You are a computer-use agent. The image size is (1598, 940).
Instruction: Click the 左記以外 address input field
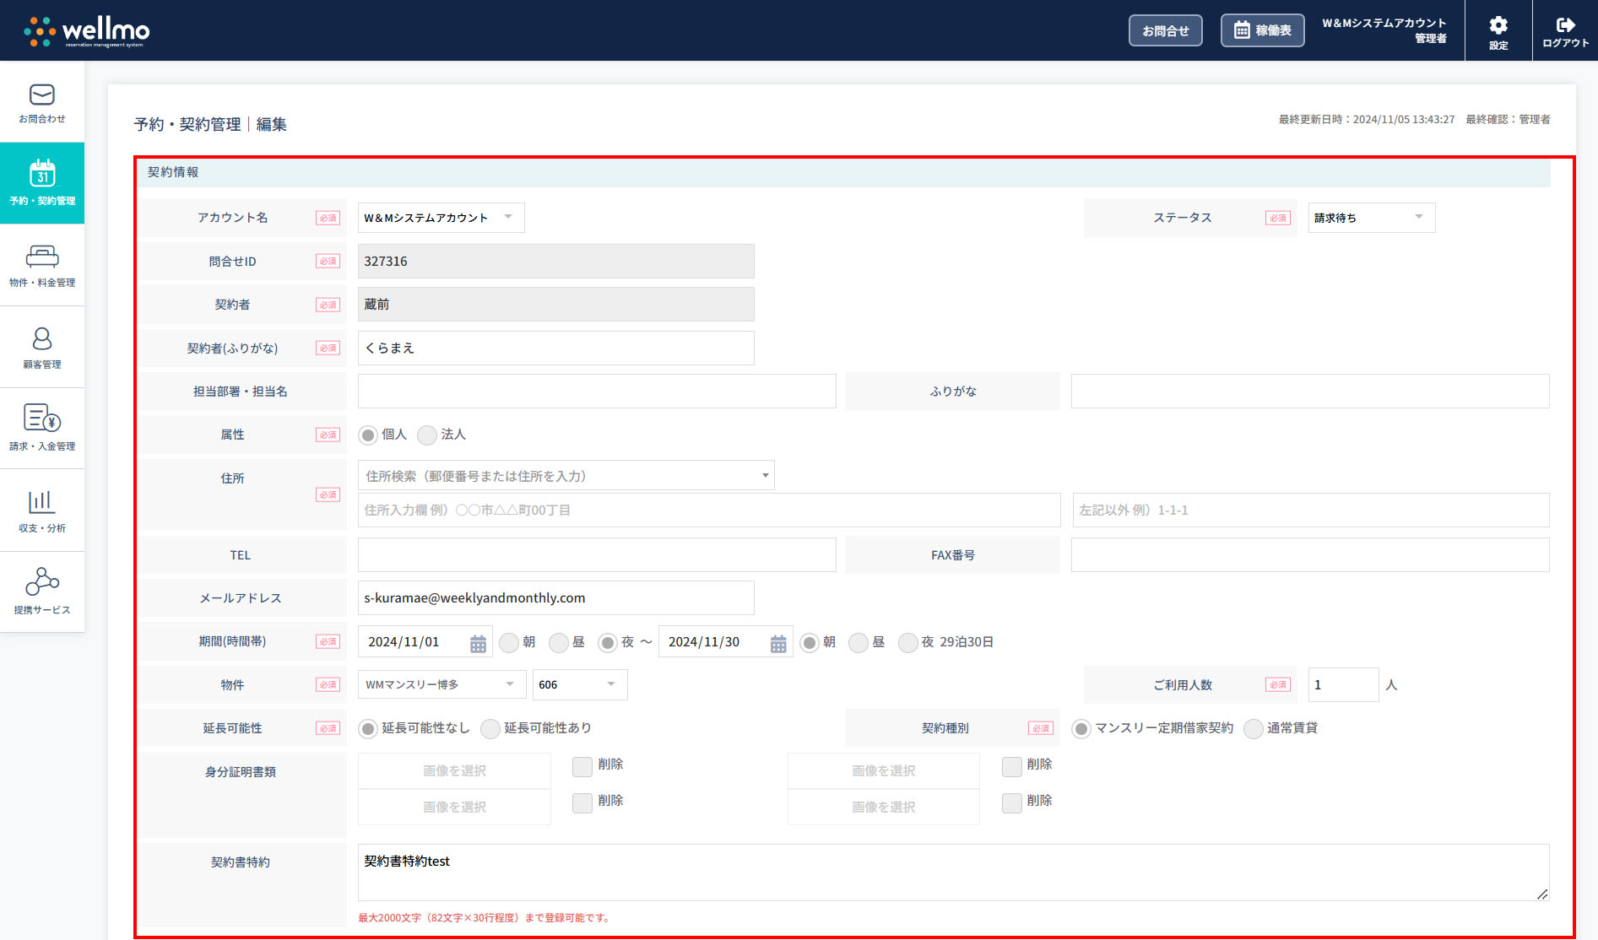pos(1311,511)
